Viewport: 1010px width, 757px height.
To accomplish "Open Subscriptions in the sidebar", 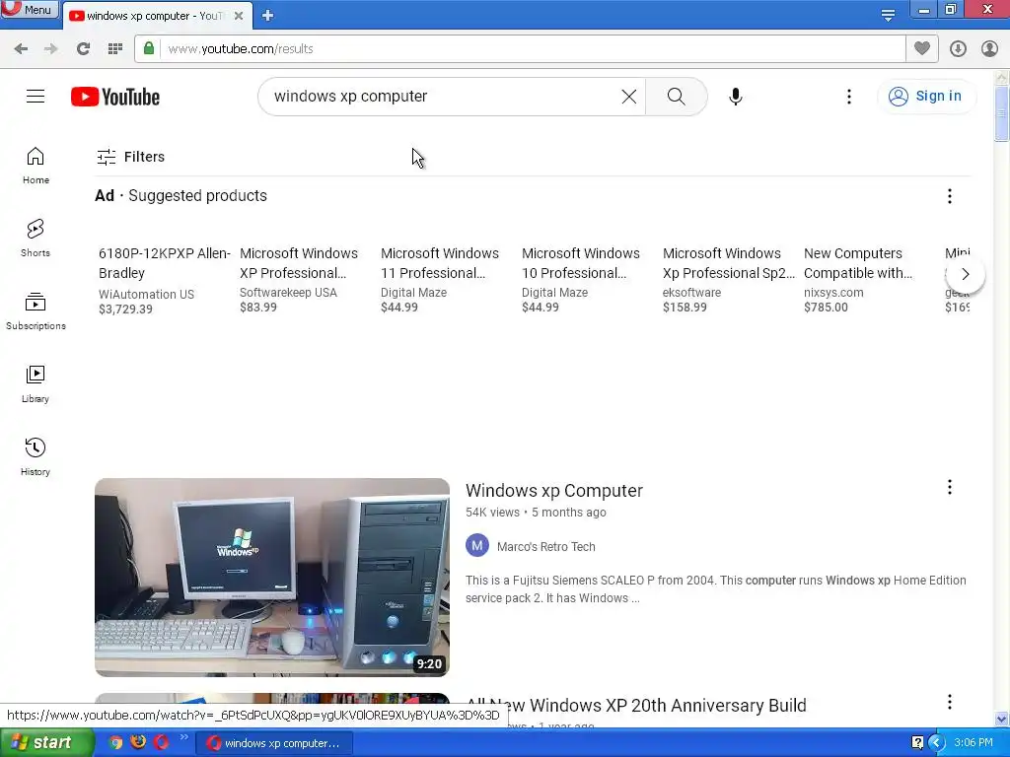I will (36, 310).
